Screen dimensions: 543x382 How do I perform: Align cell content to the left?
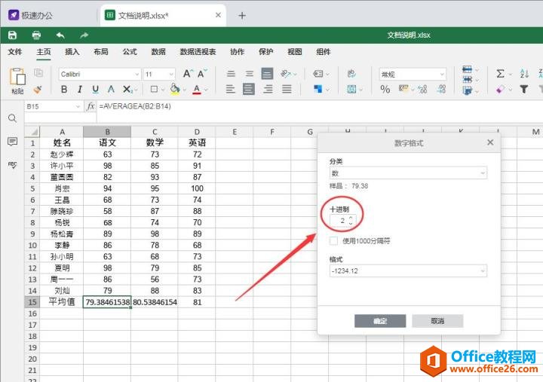pos(230,89)
